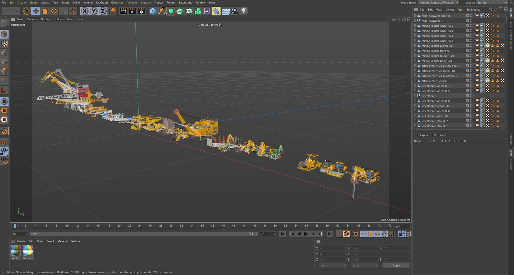
Task: Open the Node Space dropdown
Action: coord(439,3)
